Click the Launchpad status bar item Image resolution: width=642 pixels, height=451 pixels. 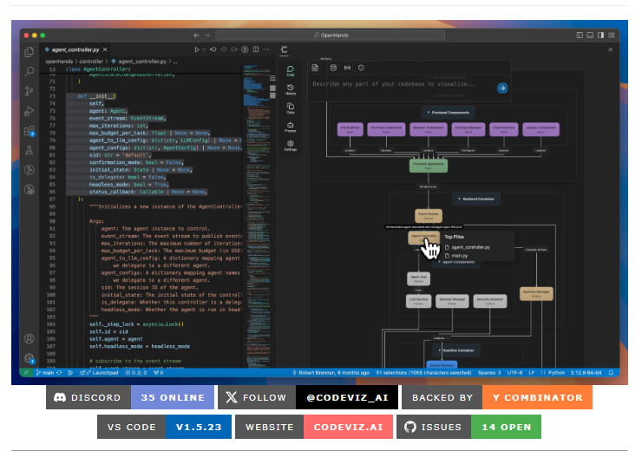click(x=100, y=373)
